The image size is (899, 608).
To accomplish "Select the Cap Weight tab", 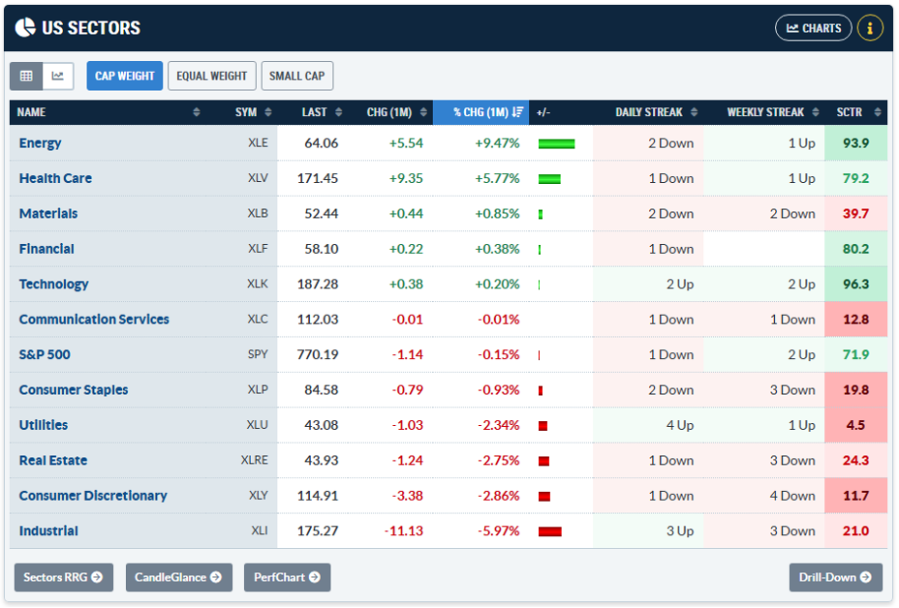I will (x=124, y=76).
